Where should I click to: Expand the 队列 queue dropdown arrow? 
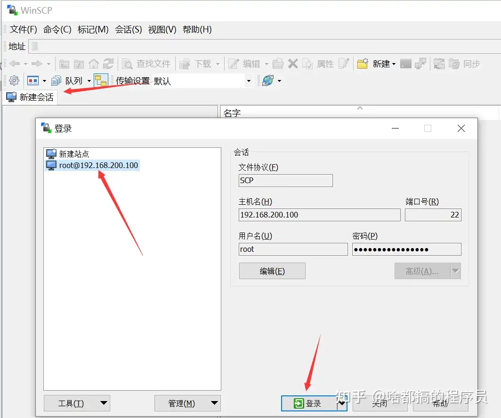coord(89,81)
